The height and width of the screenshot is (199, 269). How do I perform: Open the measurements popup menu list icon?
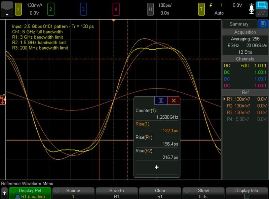(x=161, y=101)
